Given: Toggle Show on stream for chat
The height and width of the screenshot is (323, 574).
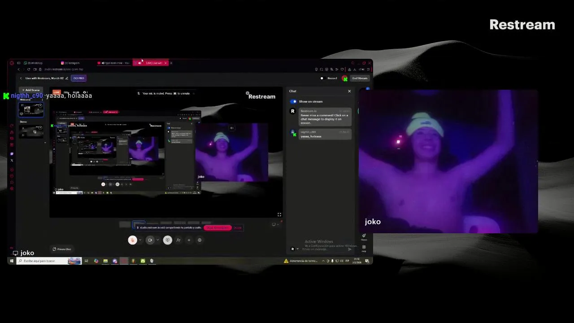Looking at the screenshot, I should (x=293, y=101).
